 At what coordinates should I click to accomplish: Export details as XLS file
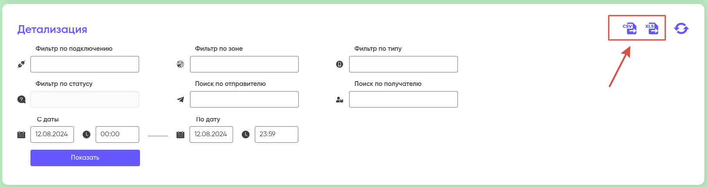click(652, 29)
